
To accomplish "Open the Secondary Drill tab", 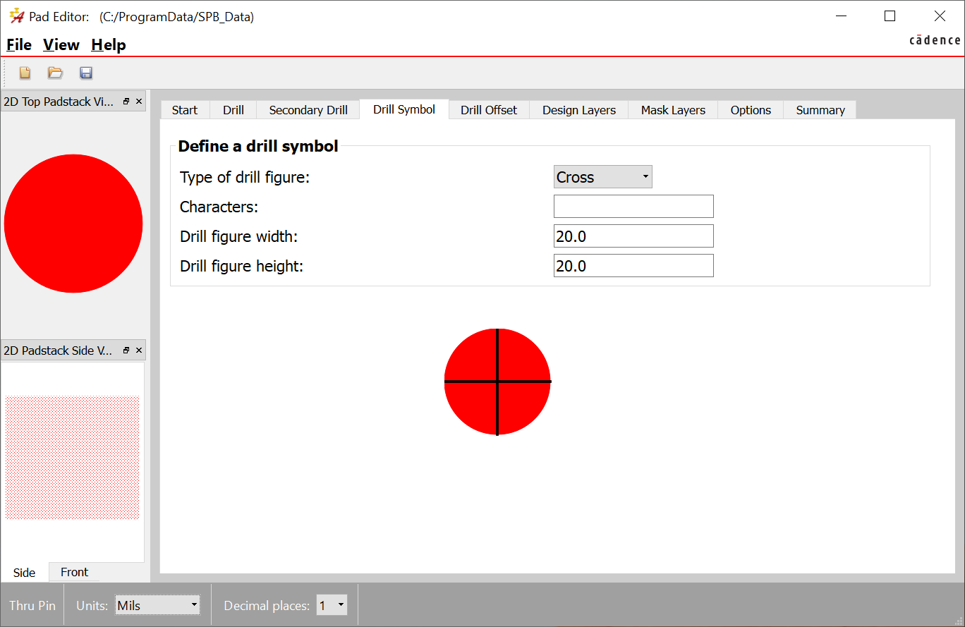I will [x=308, y=110].
